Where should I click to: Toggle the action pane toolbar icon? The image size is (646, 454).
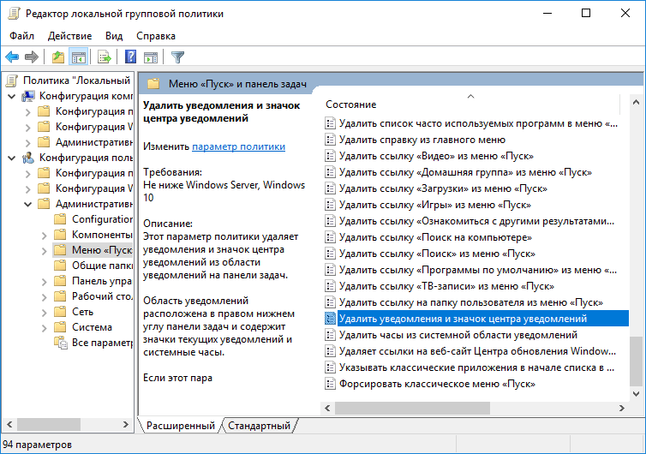coord(151,57)
